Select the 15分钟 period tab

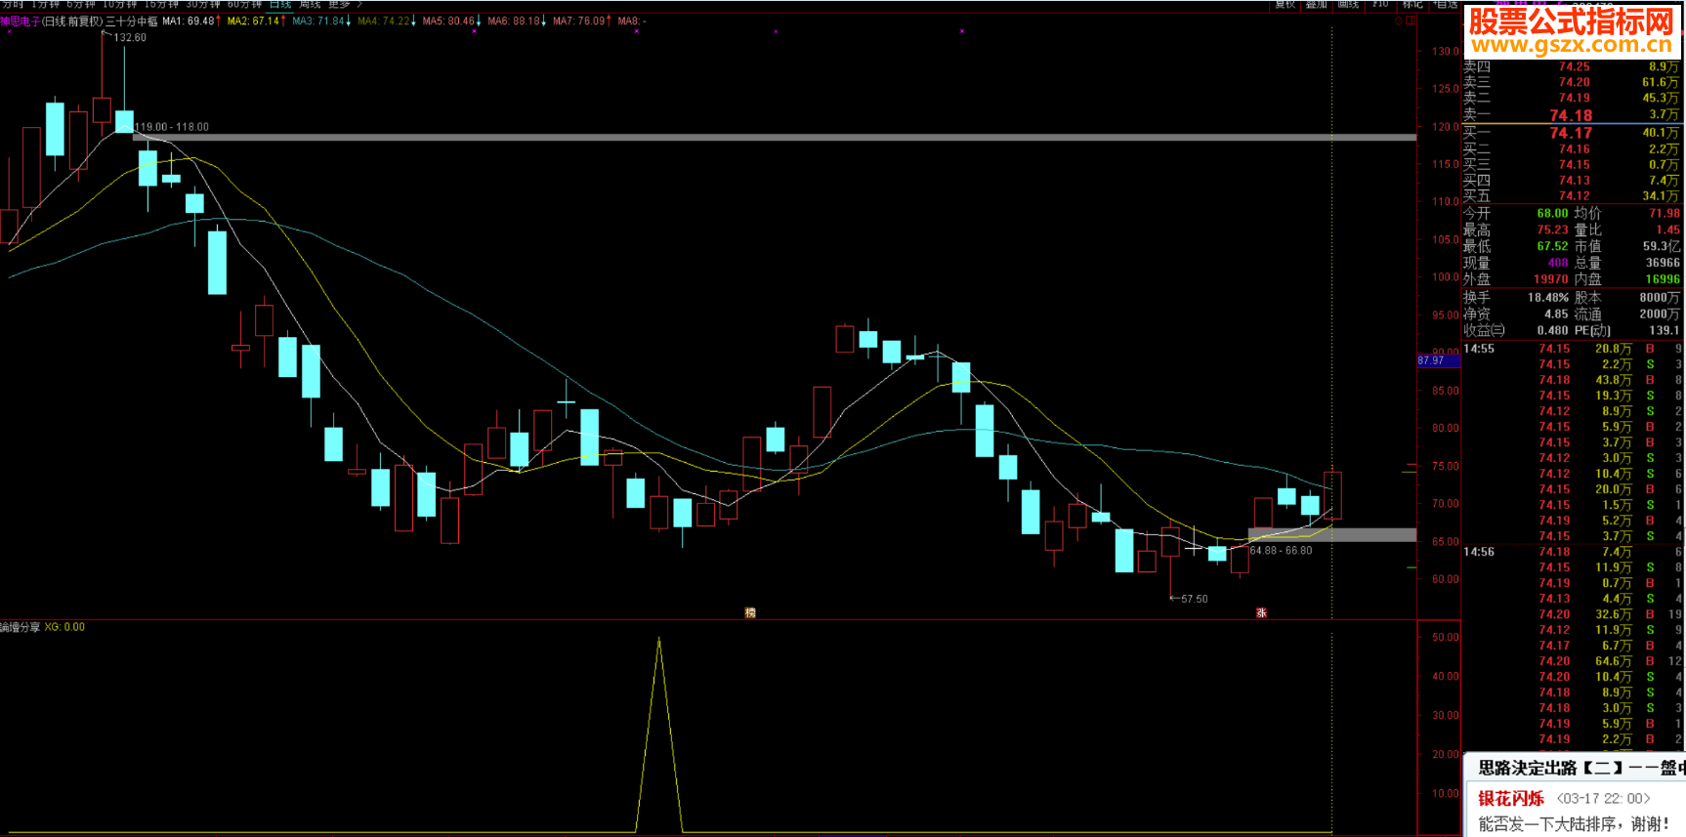click(161, 4)
